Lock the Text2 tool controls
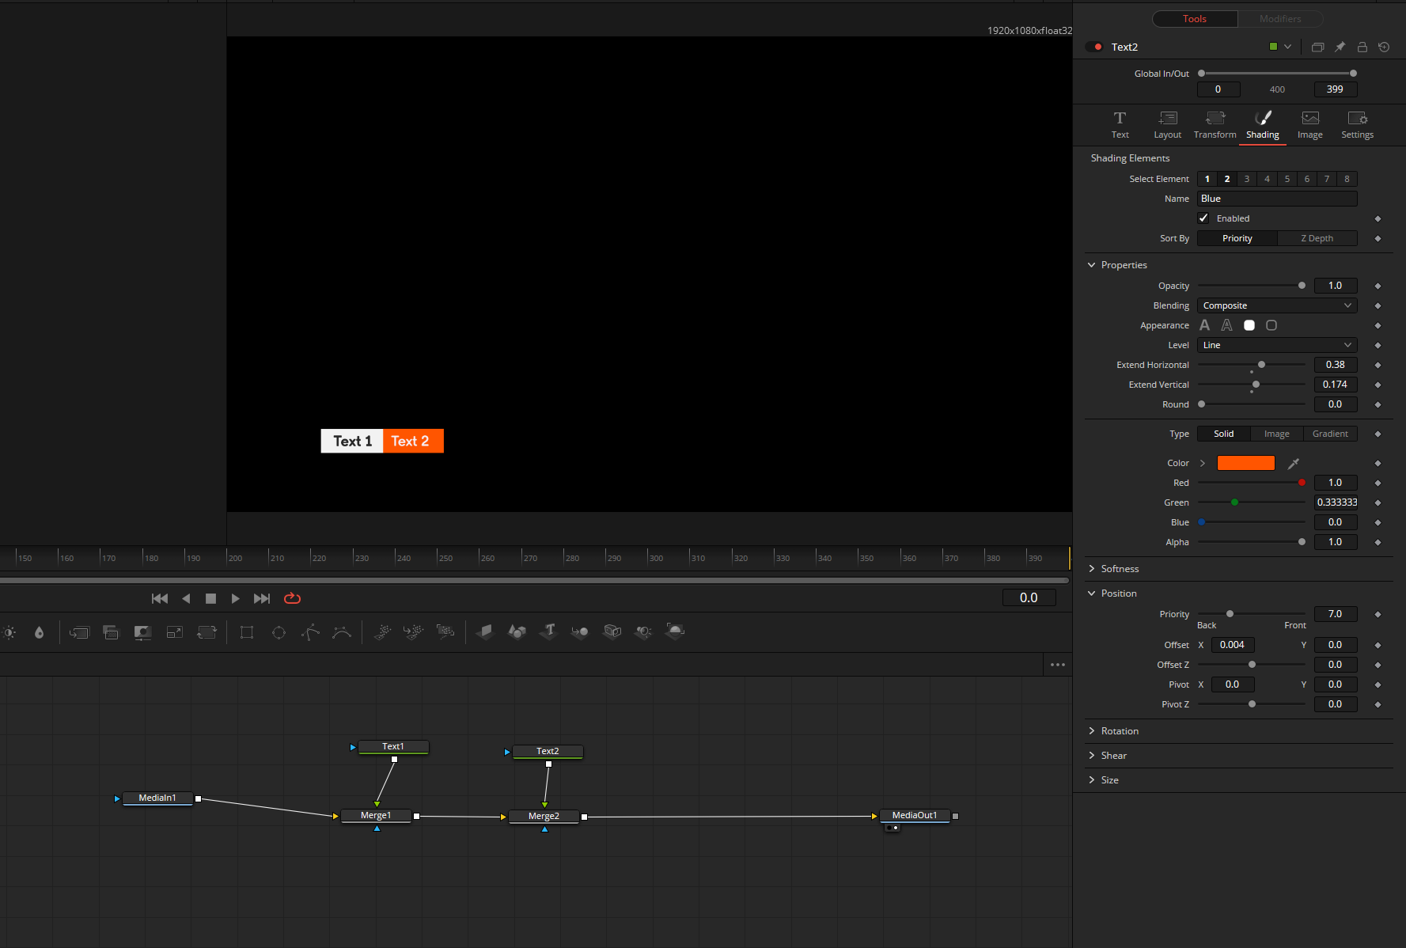This screenshot has height=948, width=1406. (1362, 47)
